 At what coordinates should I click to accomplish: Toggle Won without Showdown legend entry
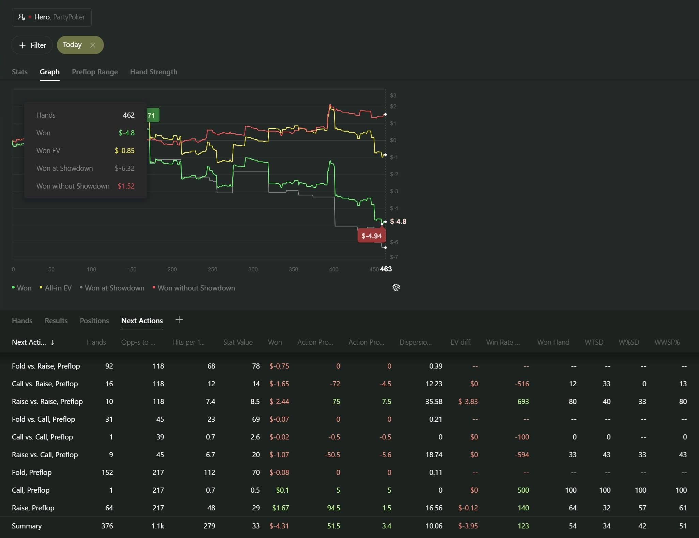[x=194, y=288]
